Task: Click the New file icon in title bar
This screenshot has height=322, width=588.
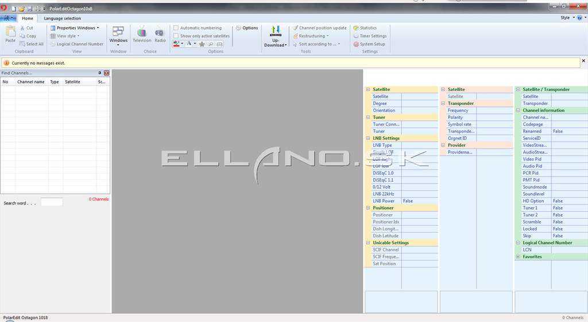Action: 14,9
